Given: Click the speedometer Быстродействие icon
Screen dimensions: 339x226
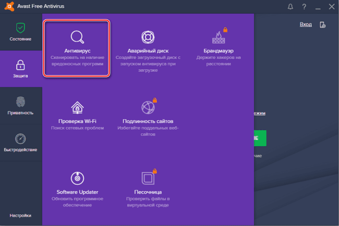Looking at the screenshot, I should (x=20, y=139).
